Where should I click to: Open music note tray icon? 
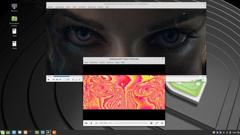click(x=227, y=132)
